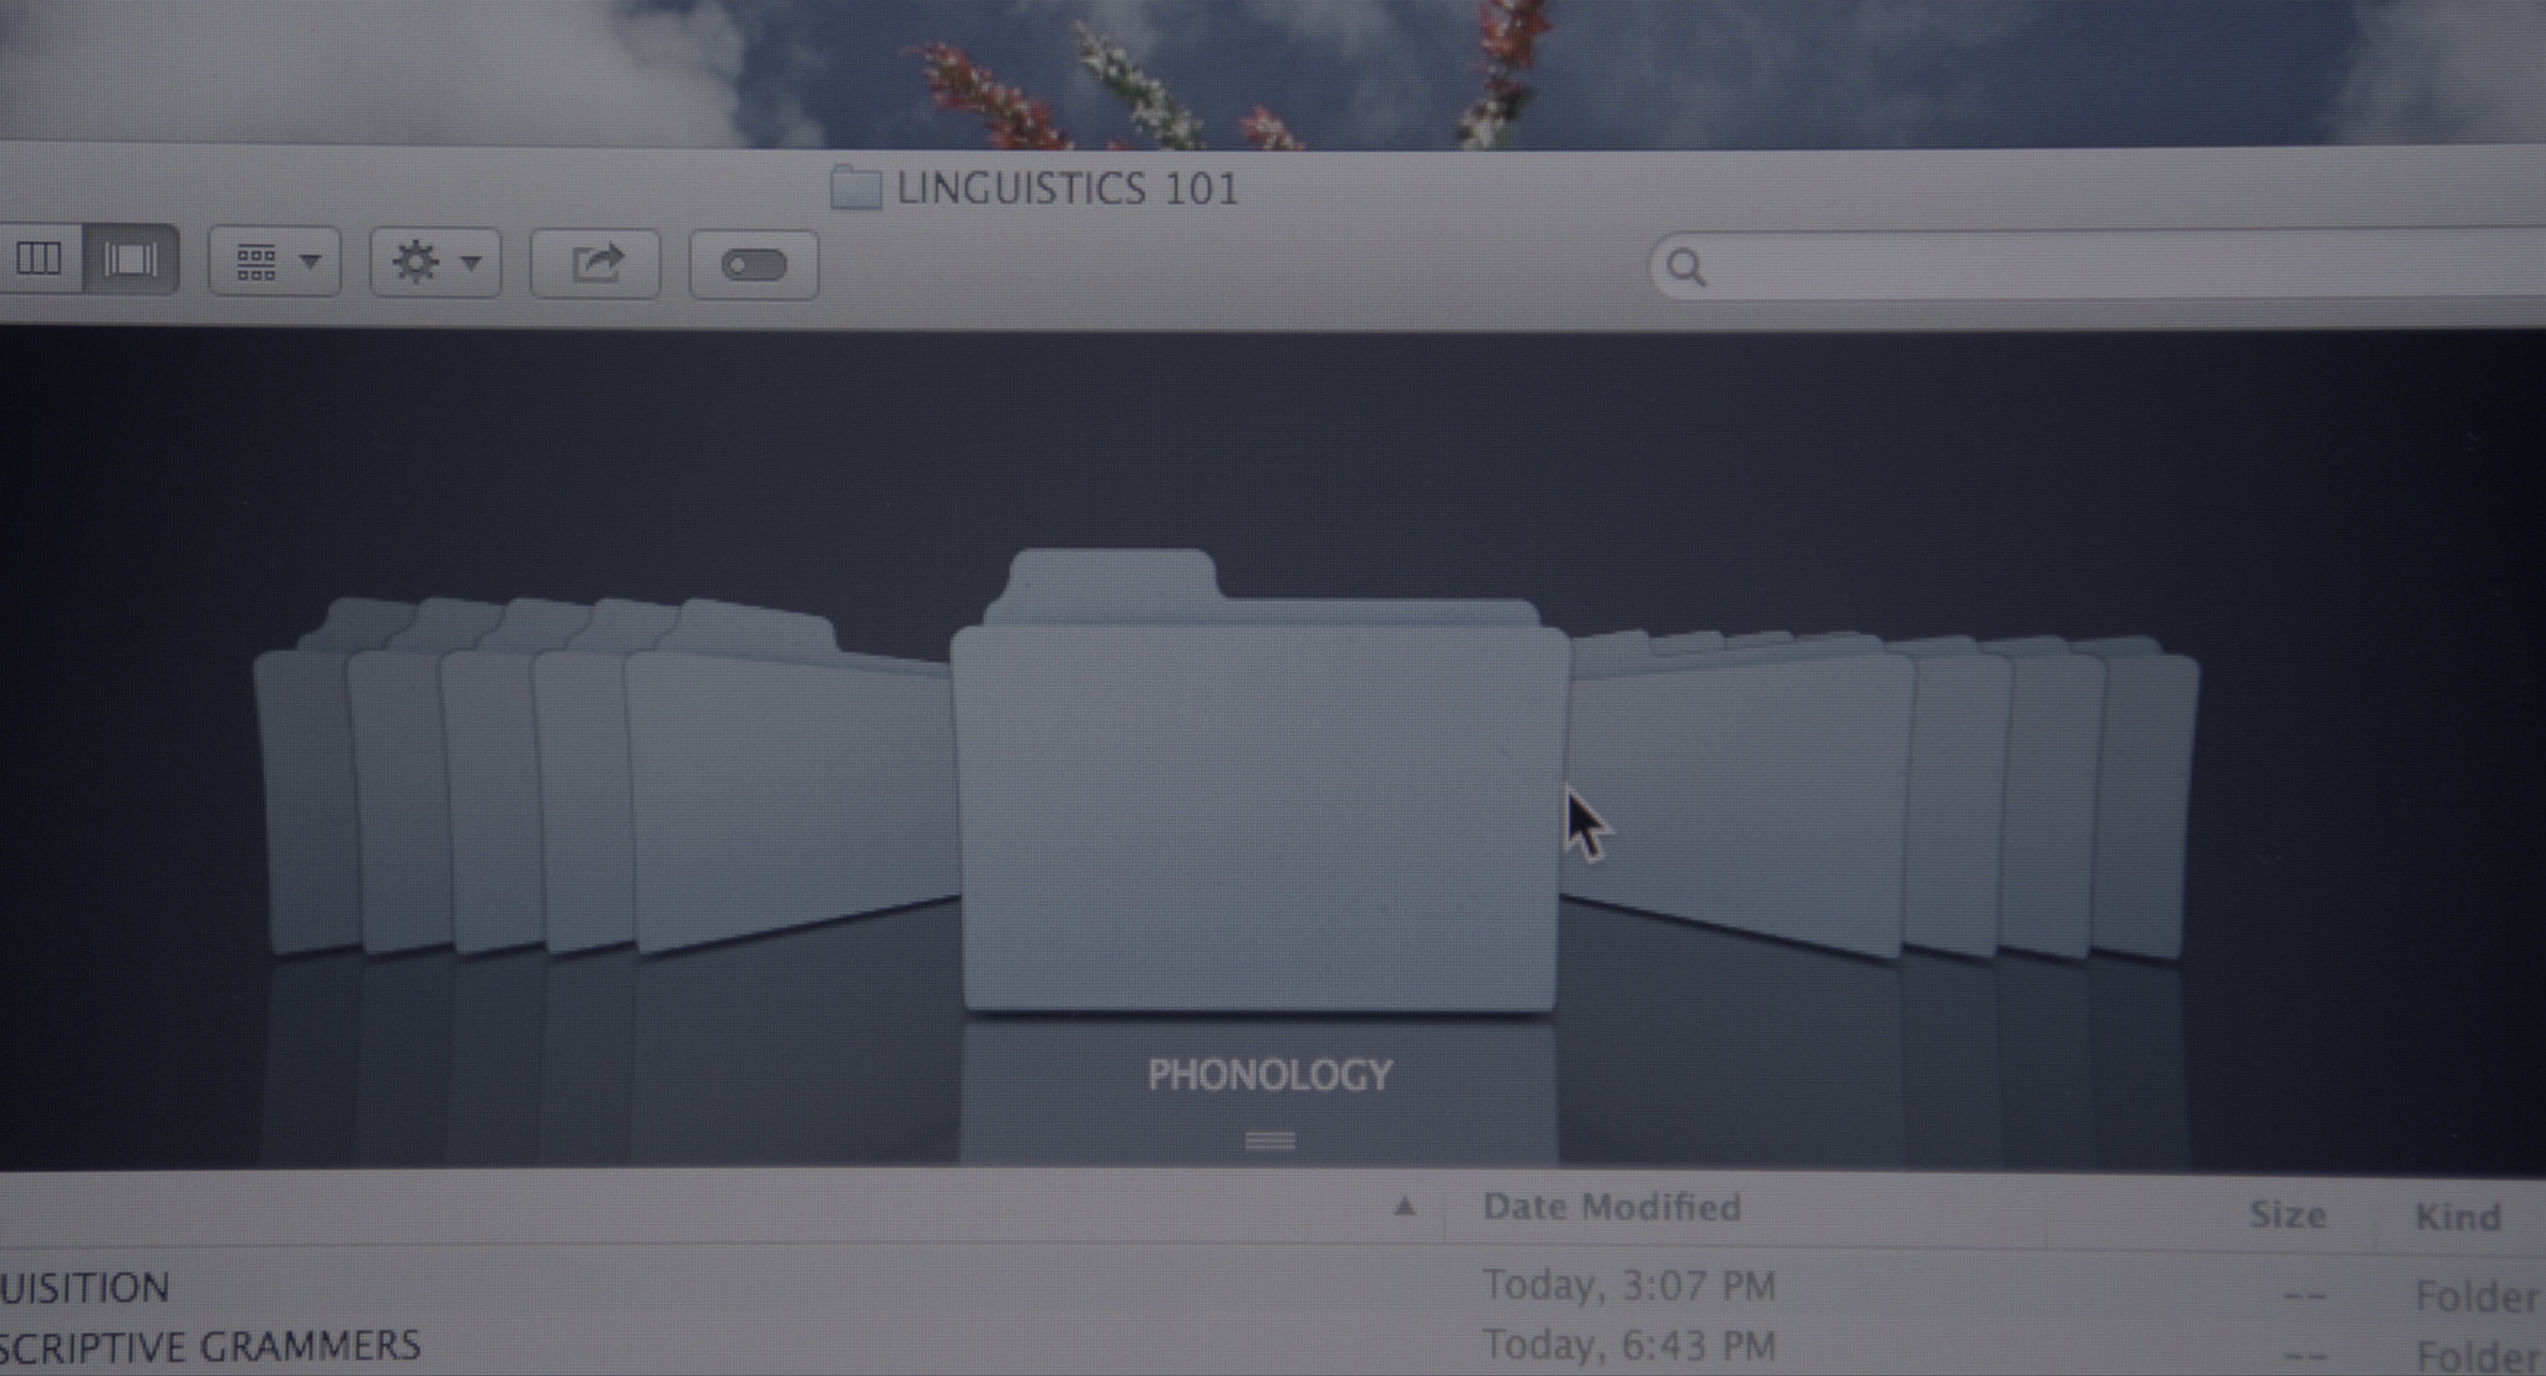Click the Today, 3:07 PM date cell

pos(1630,1286)
